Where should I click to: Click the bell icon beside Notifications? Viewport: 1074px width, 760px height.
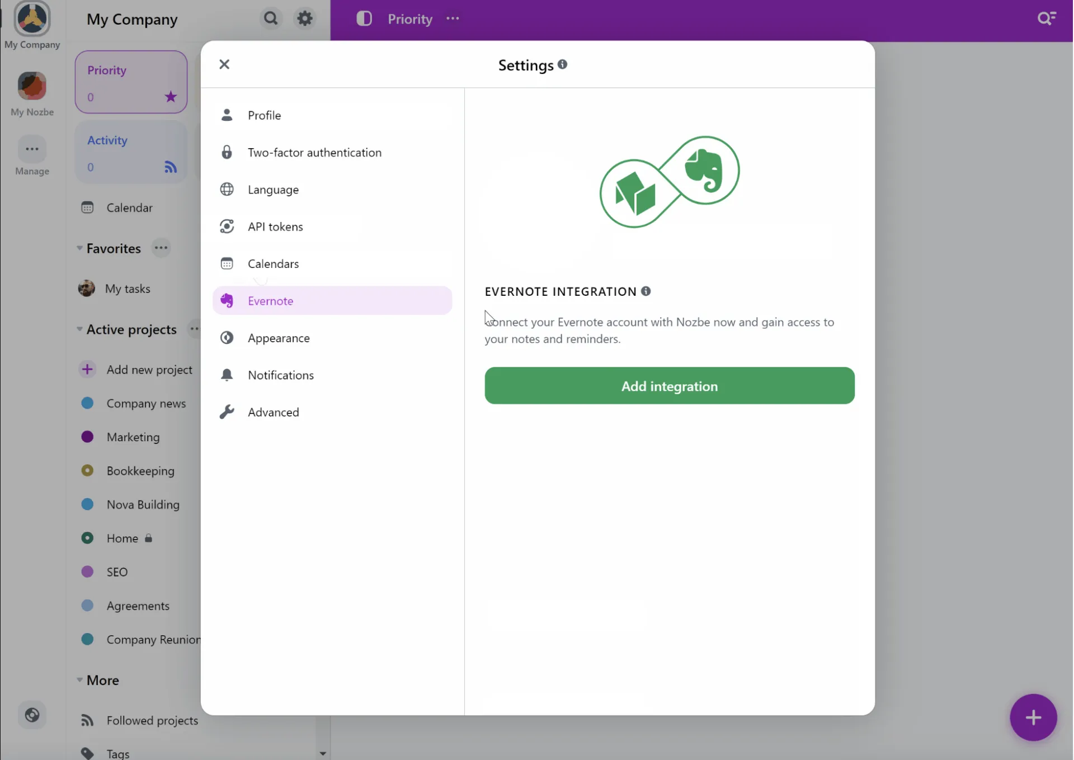pos(227,375)
